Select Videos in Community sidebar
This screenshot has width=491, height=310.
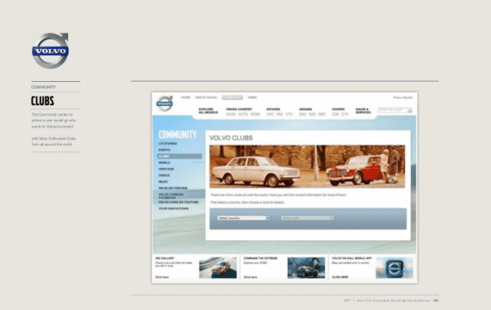click(164, 176)
